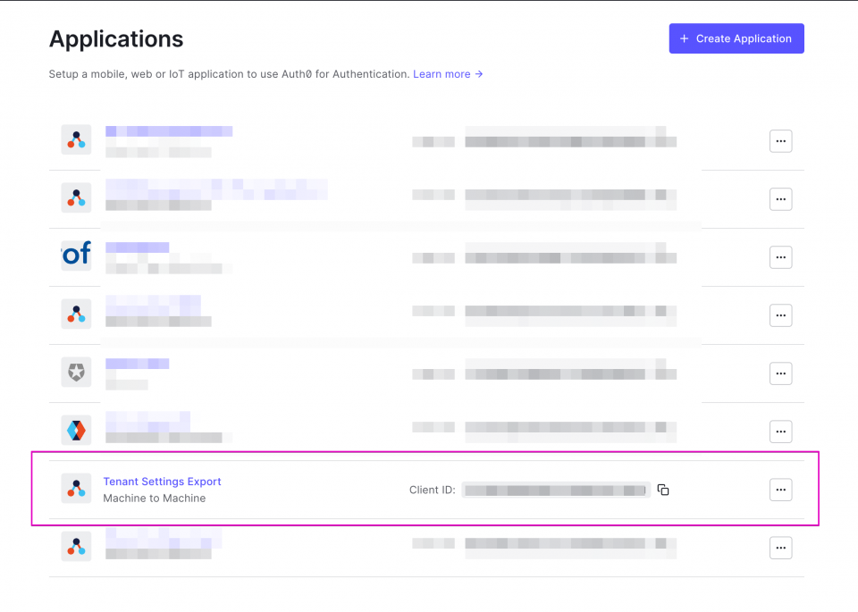Viewport: 858px width, 612px height.
Task: Open the ellipsis menu on the first application row
Action: pyautogui.click(x=780, y=140)
